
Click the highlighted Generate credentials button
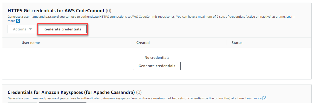(63, 29)
